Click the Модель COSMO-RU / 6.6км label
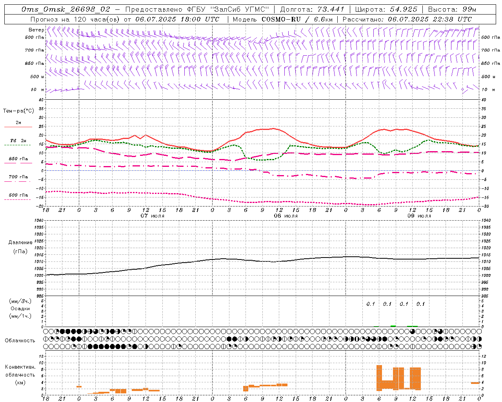The image size is (502, 402). 283,19
